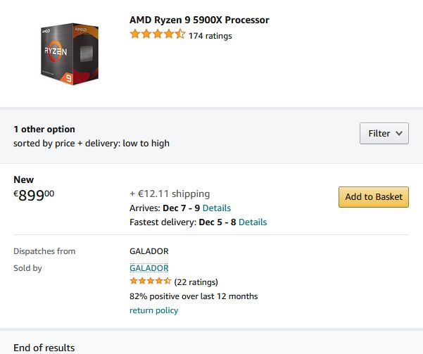Click the product star rating icons
Viewport: 423px width, 354px height.
pos(157,34)
